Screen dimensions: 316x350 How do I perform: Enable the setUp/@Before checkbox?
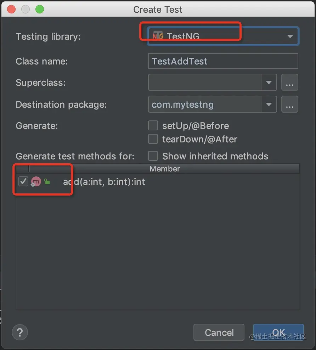coord(153,126)
